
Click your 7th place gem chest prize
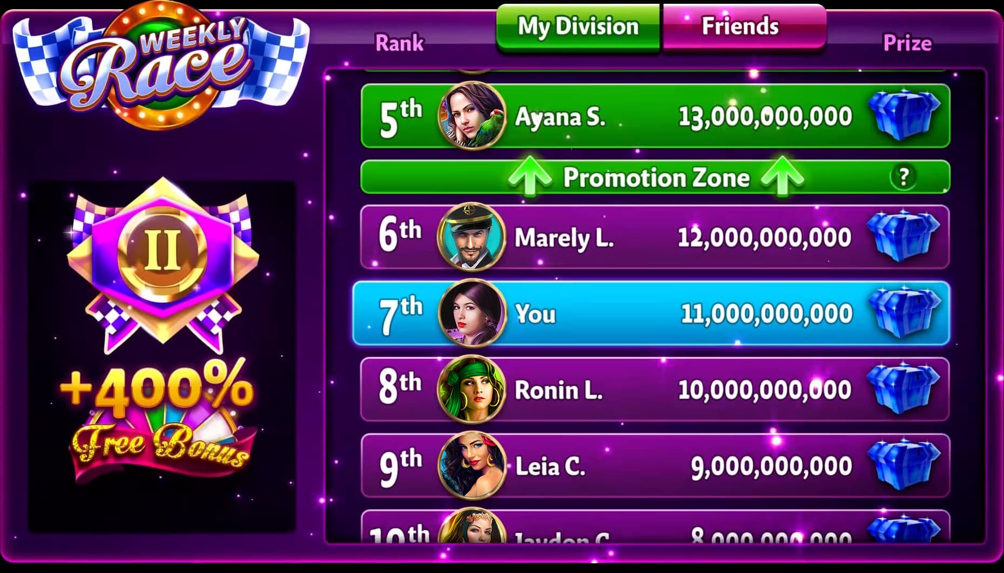click(x=904, y=313)
